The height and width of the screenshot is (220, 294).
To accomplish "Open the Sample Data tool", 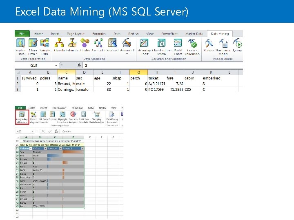I will tap(45, 47).
